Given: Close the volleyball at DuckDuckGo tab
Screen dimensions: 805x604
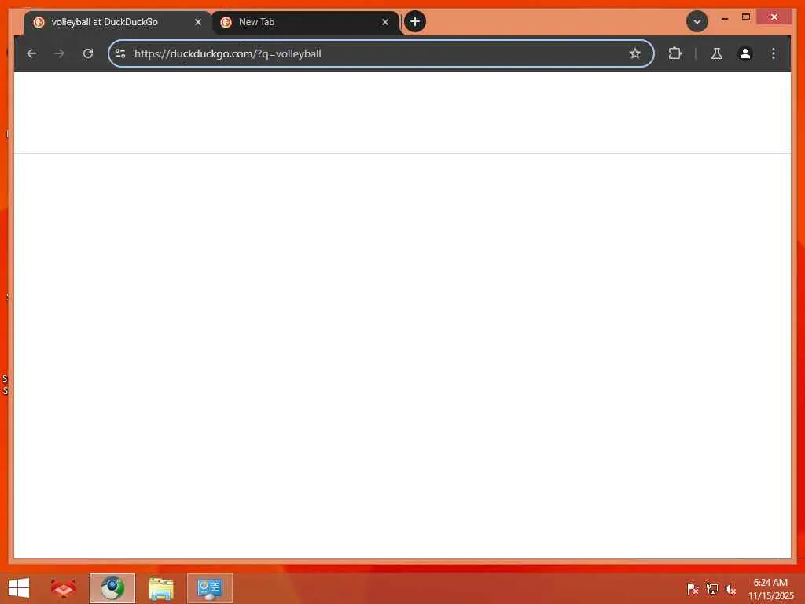Looking at the screenshot, I should (197, 22).
